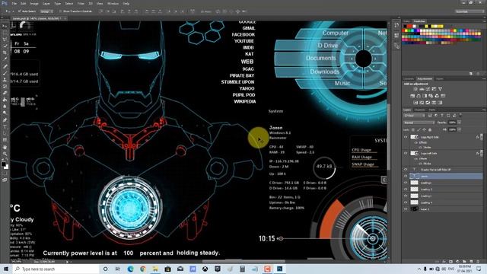This screenshot has height=274, width=487.
Task: Select the Lasso tool
Action: point(5,39)
